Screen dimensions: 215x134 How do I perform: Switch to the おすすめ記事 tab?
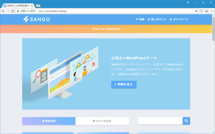[102, 121]
